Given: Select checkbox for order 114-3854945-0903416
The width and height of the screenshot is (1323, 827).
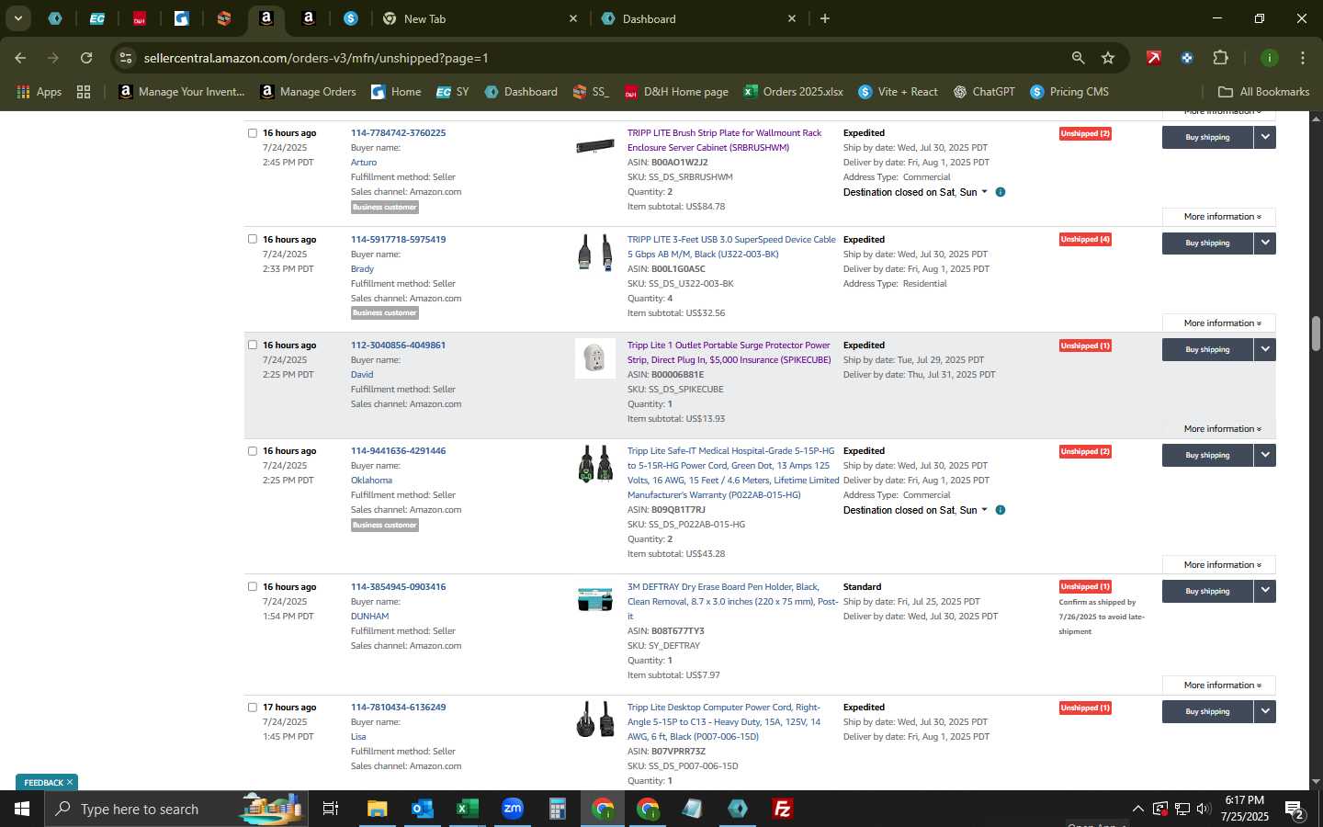Looking at the screenshot, I should [x=253, y=586].
